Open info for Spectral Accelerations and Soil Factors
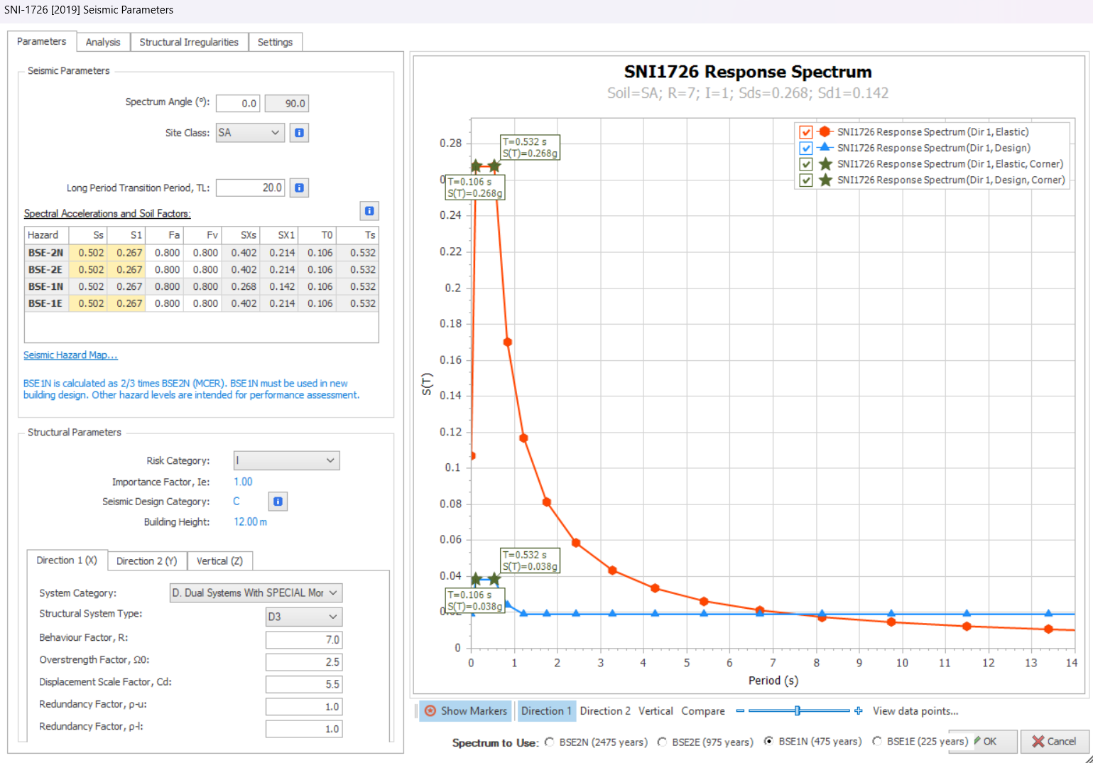The image size is (1093, 763). [x=369, y=211]
